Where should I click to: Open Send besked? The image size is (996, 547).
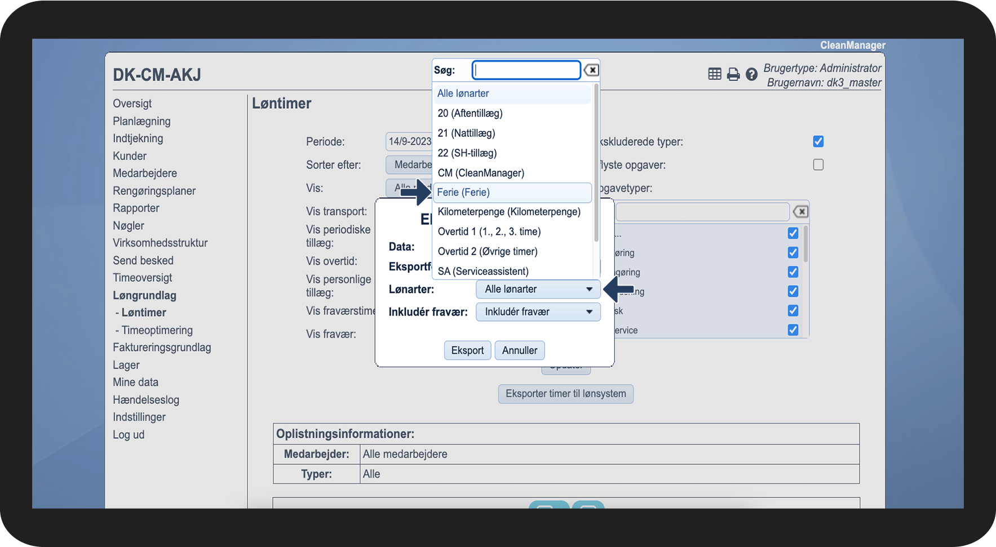[143, 261]
